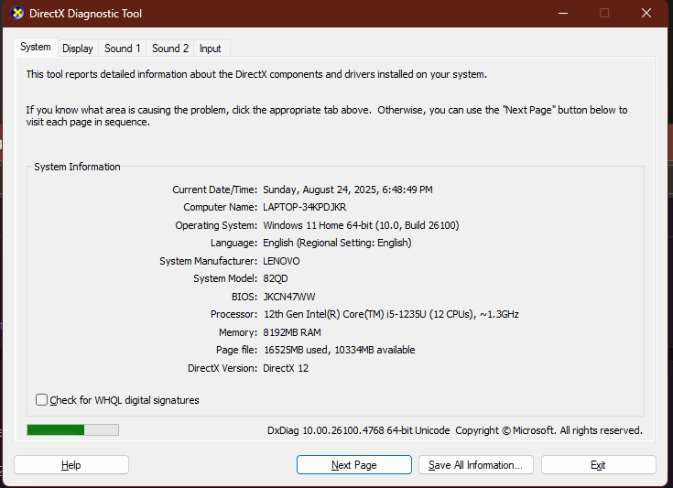The image size is (673, 488).
Task: Click the DirectX Version label
Action: click(223, 368)
